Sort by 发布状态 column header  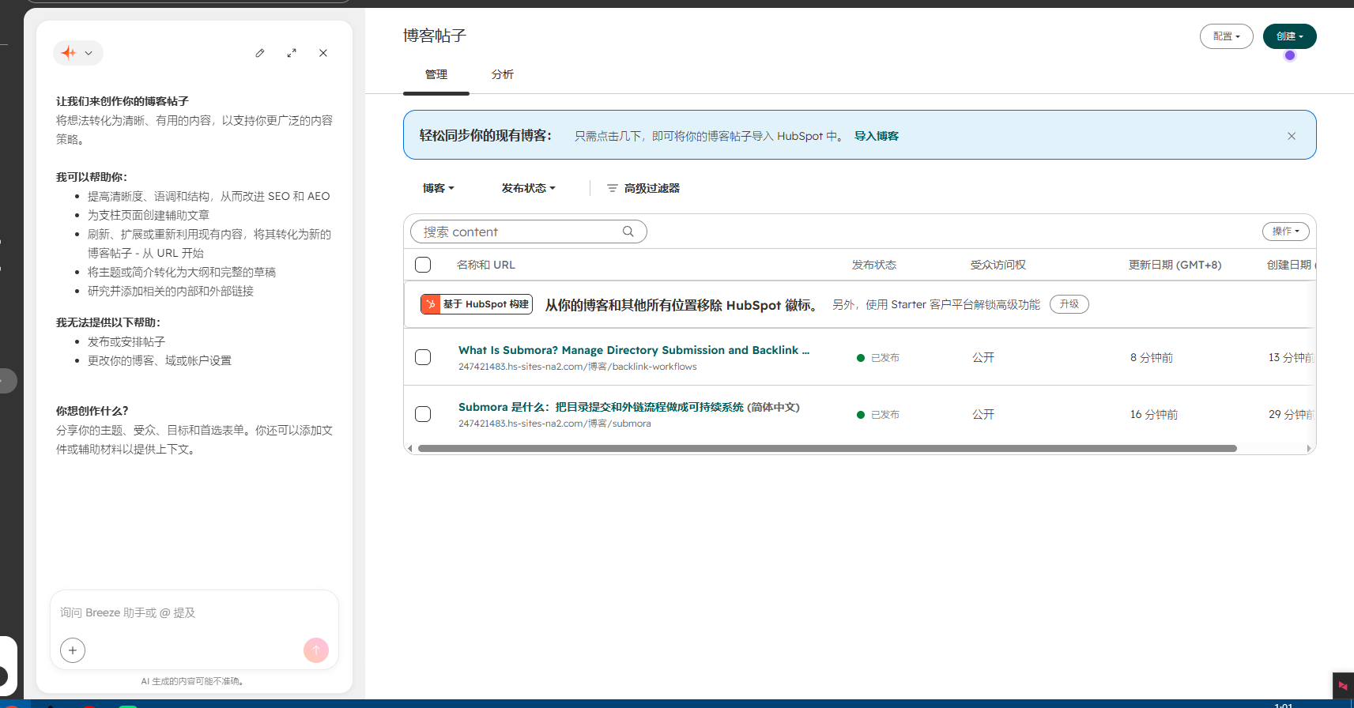point(874,265)
